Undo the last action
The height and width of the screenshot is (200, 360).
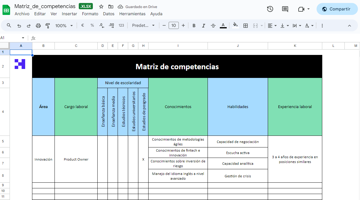click(19, 25)
